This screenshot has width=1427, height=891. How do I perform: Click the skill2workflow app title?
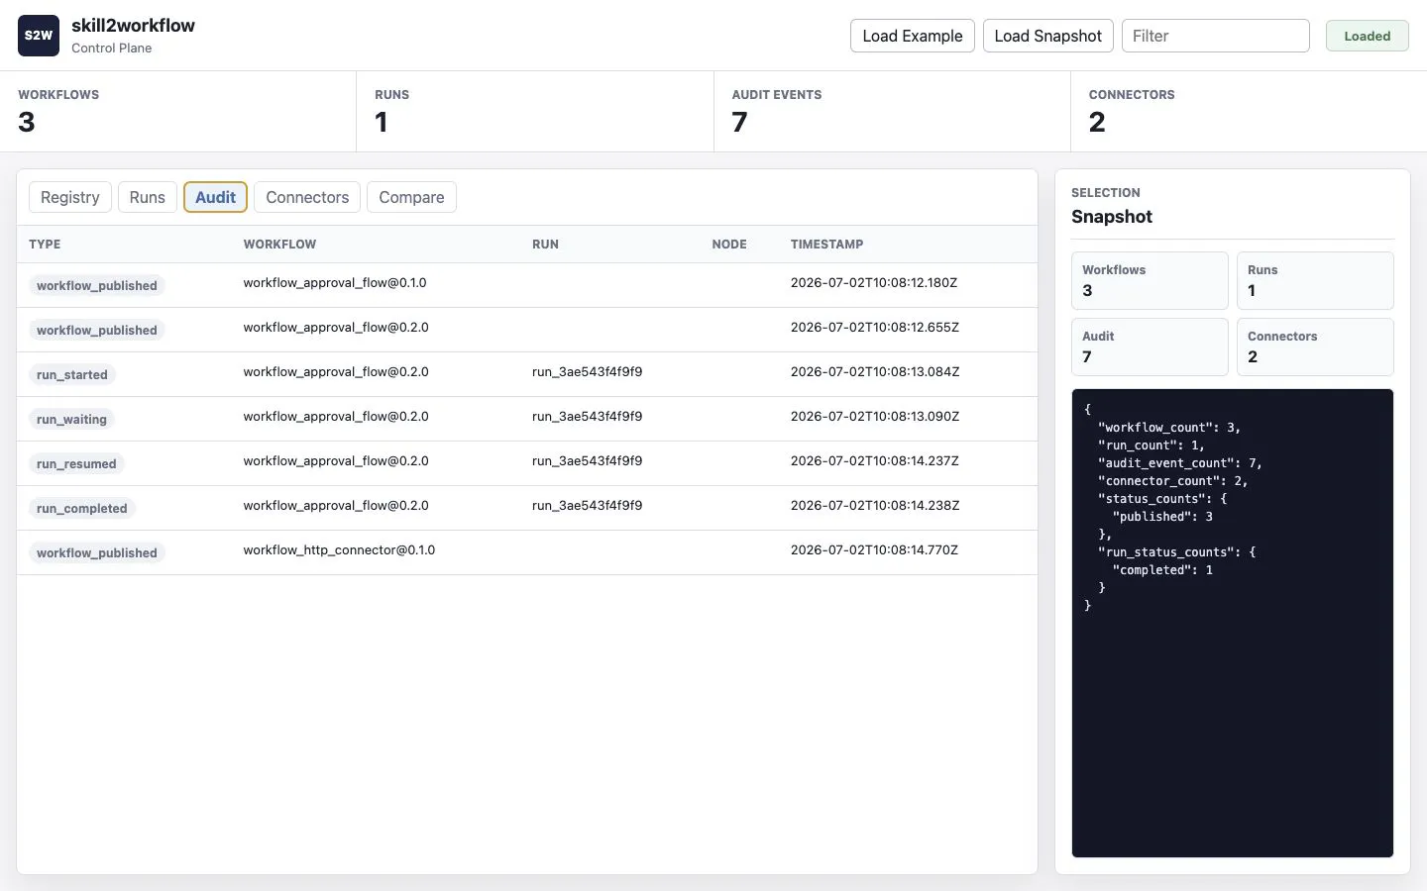tap(133, 26)
